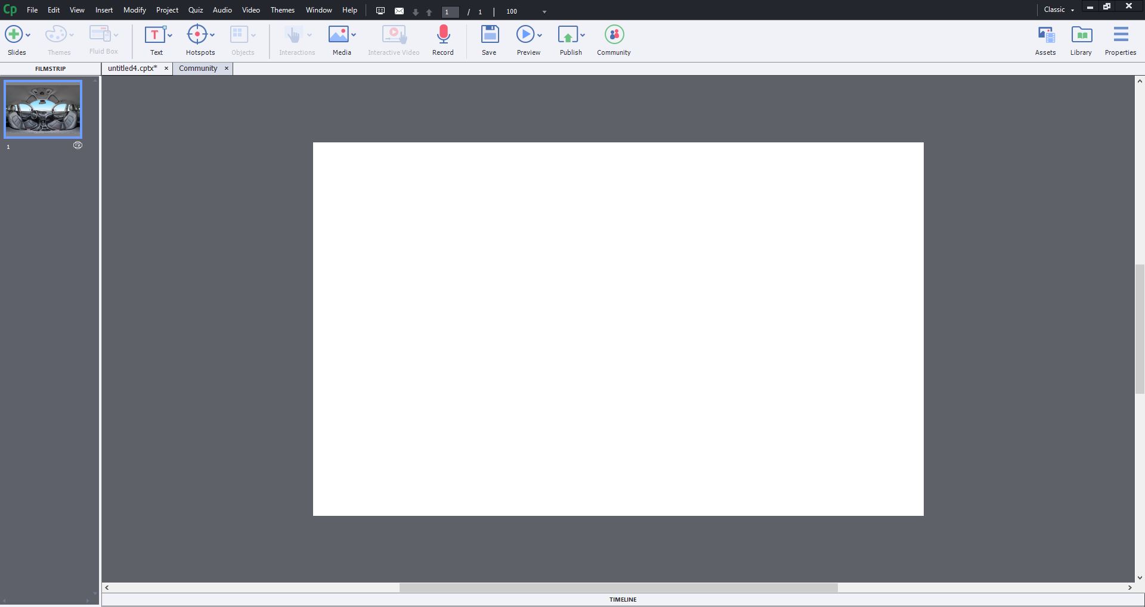Expand the Slides dropdown arrow
This screenshot has width=1145, height=607.
[28, 35]
